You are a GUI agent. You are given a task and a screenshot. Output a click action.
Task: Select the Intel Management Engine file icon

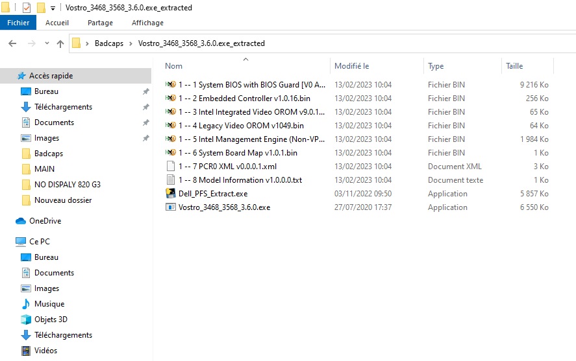(170, 139)
